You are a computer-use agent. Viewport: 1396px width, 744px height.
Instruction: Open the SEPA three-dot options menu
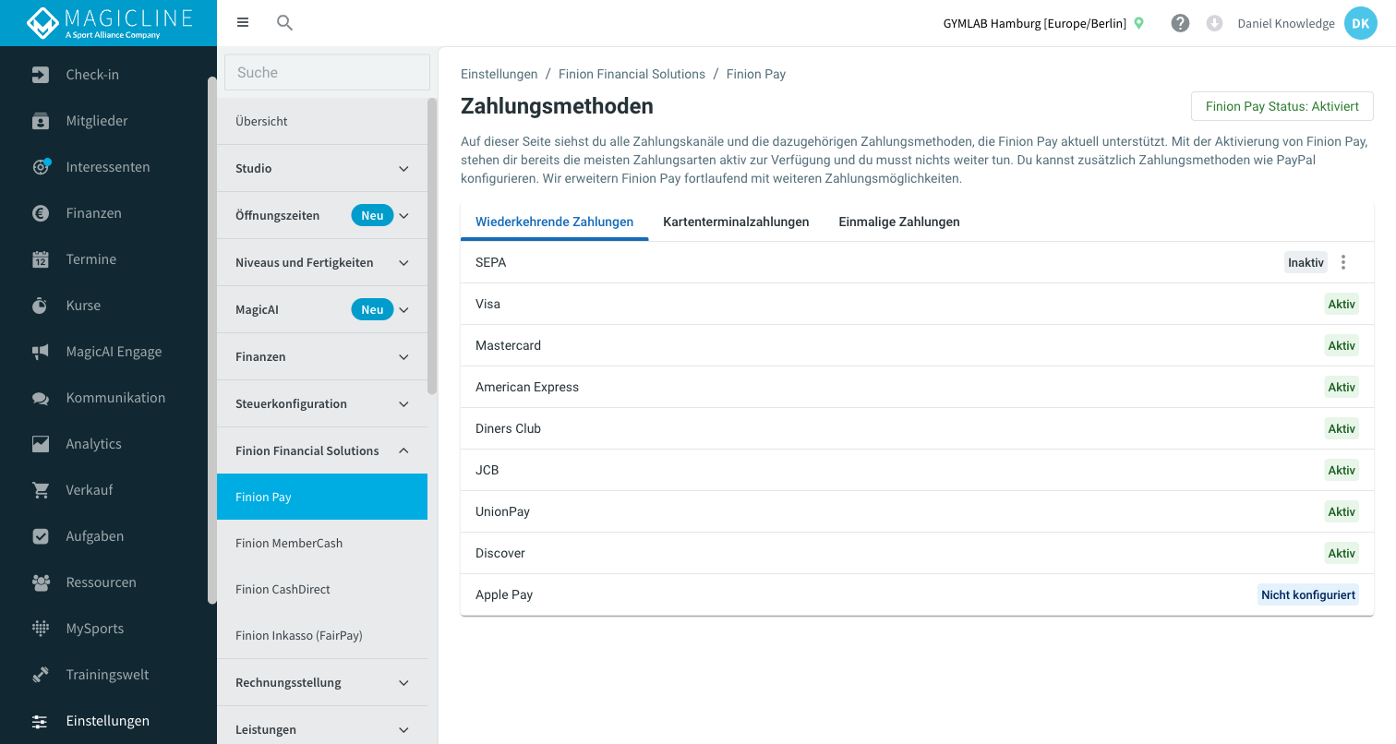[1343, 262]
